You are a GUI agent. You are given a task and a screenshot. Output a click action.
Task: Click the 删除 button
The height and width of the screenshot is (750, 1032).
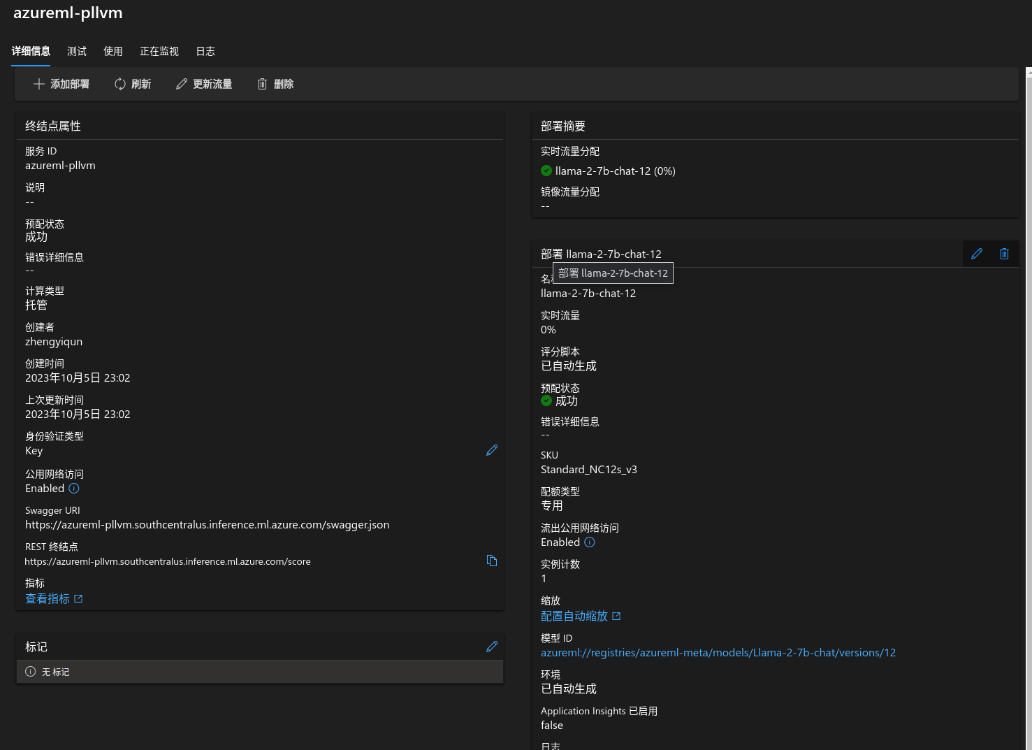tap(275, 84)
